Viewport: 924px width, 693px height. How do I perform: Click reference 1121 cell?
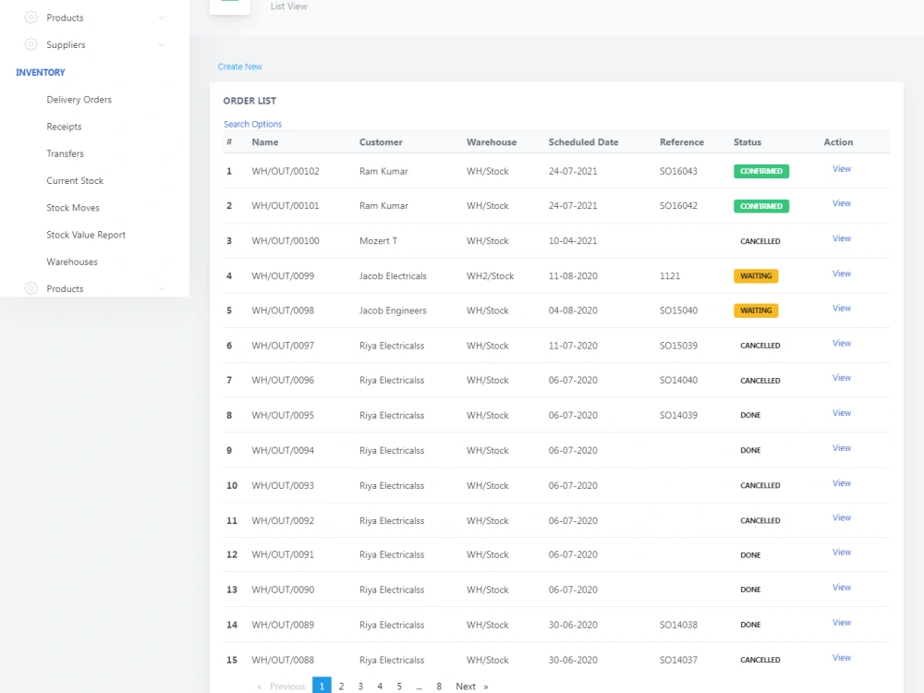click(x=670, y=275)
